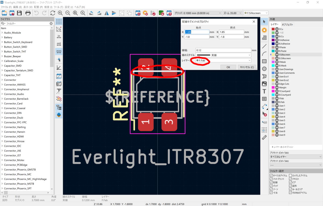The image size is (323, 206).
Task: Click the Save footprint disk icon
Action: tap(19, 13)
